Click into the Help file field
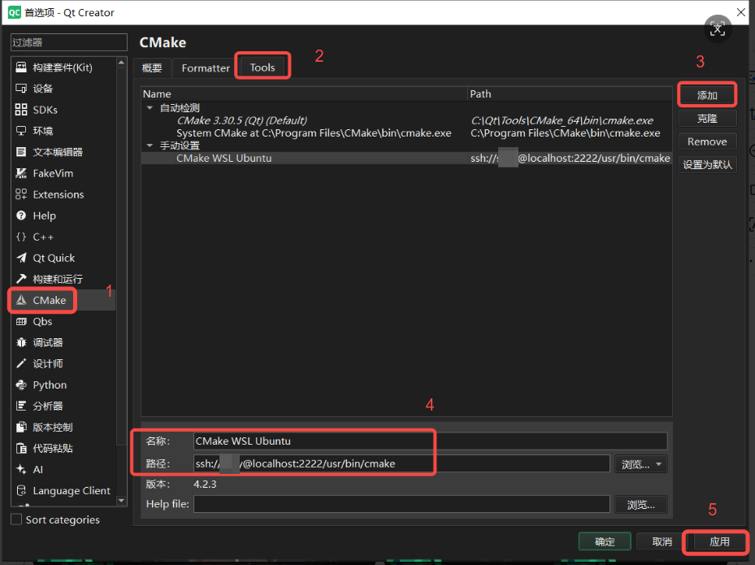 pyautogui.click(x=401, y=504)
